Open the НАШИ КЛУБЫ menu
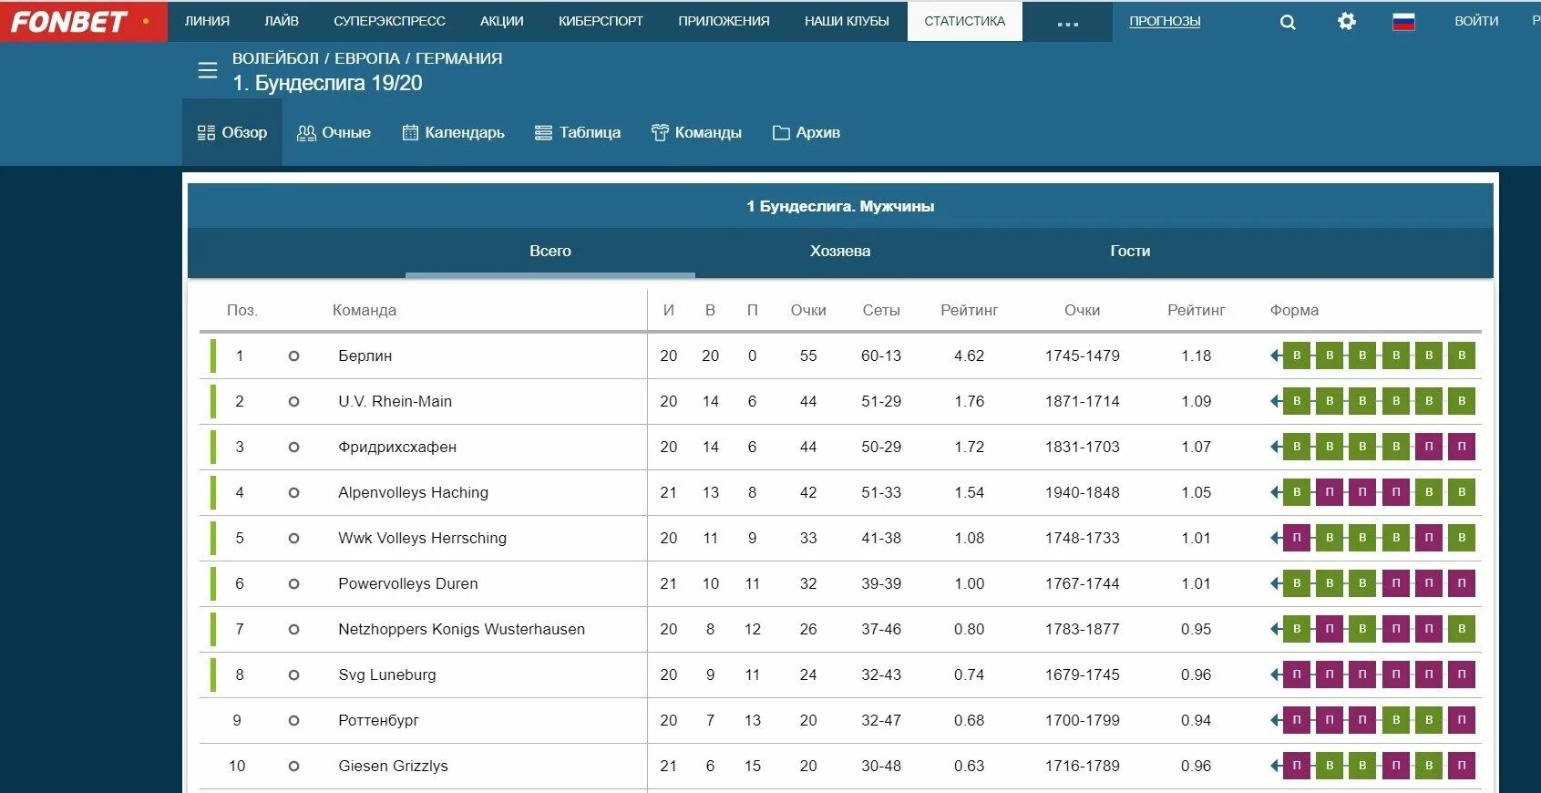This screenshot has width=1541, height=793. click(x=847, y=21)
